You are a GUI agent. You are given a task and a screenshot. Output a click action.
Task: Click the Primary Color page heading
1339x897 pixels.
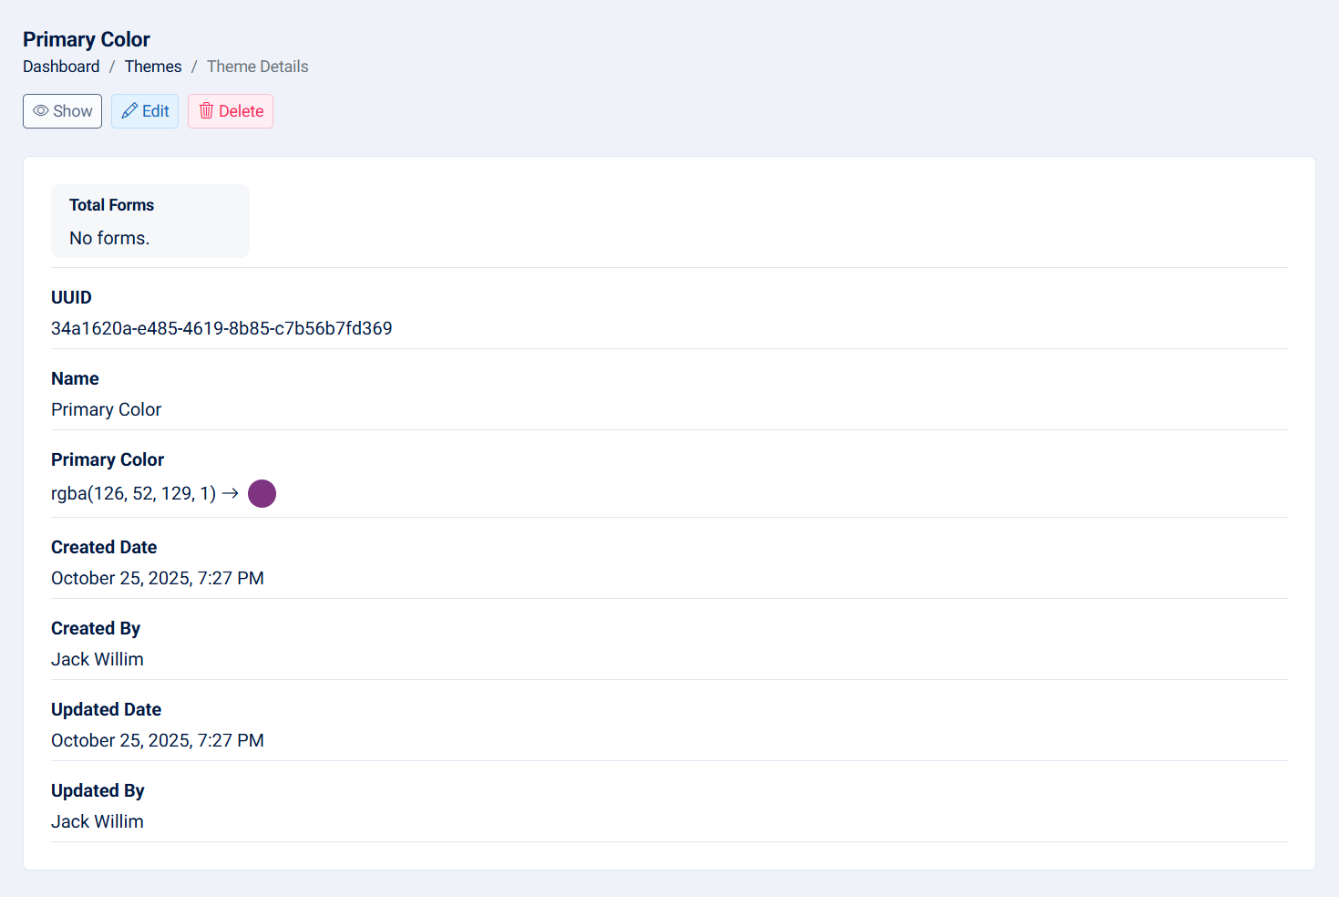(x=87, y=39)
